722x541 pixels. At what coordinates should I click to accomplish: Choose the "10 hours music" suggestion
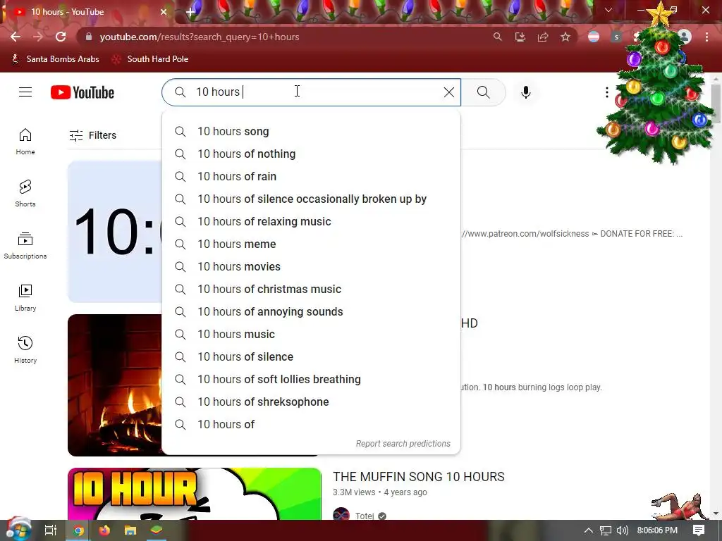coord(311,335)
